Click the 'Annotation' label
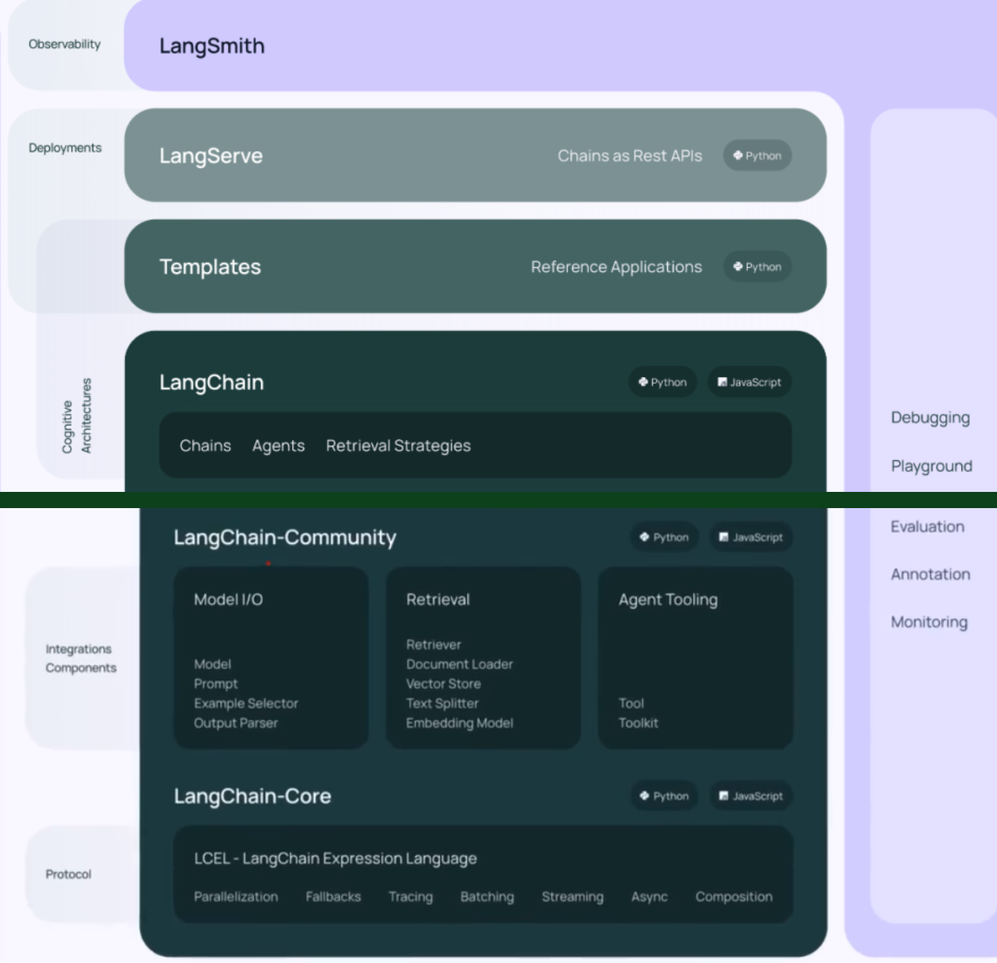The image size is (997, 963). [931, 574]
